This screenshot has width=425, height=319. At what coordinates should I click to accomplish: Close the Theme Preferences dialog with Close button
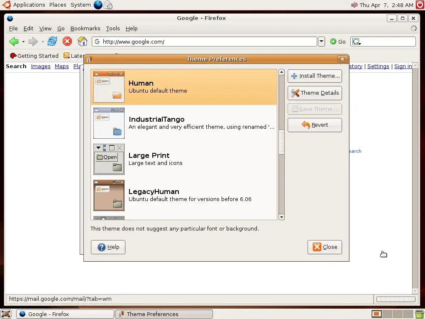pyautogui.click(x=325, y=247)
